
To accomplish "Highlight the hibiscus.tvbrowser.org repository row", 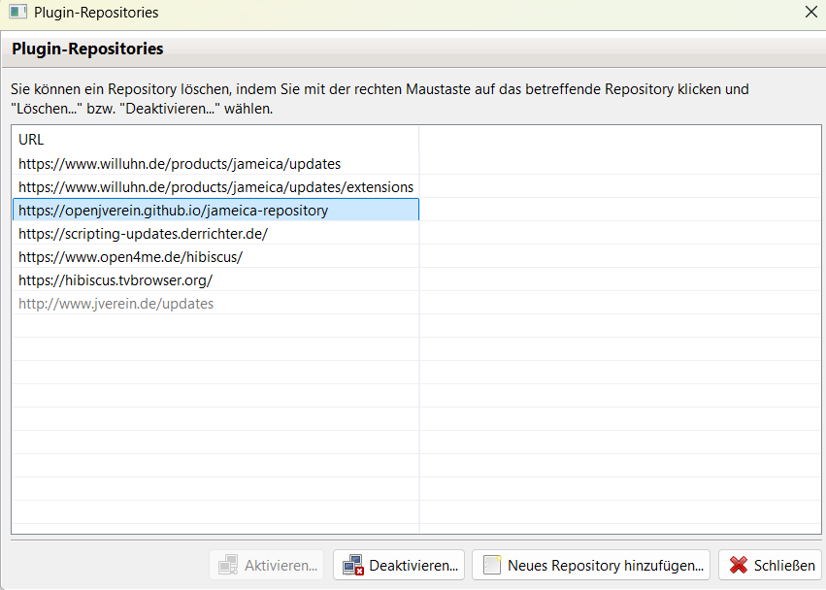I will pyautogui.click(x=116, y=280).
